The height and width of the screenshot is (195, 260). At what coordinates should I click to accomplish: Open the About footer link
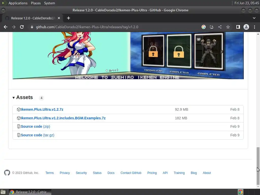pos(207,173)
